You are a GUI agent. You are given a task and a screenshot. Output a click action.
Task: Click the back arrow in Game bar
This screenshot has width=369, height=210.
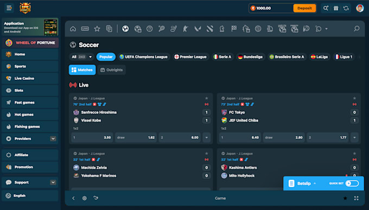(x=73, y=198)
